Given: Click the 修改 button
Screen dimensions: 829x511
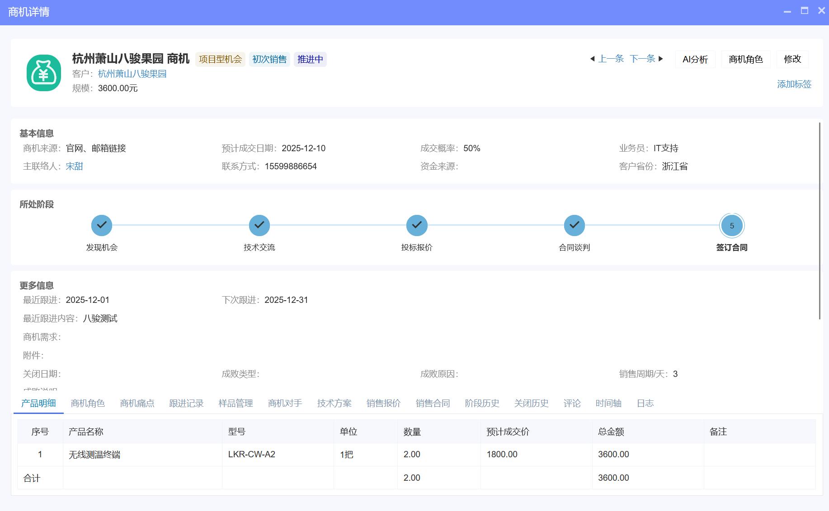Looking at the screenshot, I should point(792,59).
